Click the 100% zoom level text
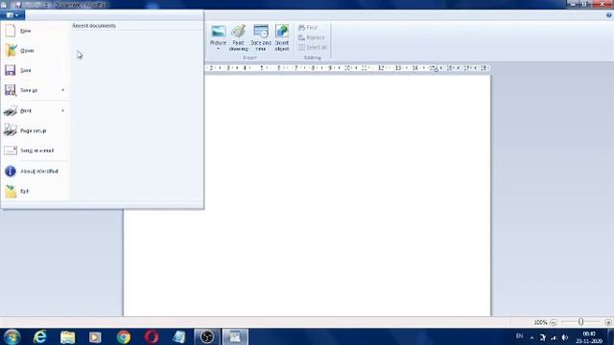This screenshot has width=614, height=345. pos(540,322)
